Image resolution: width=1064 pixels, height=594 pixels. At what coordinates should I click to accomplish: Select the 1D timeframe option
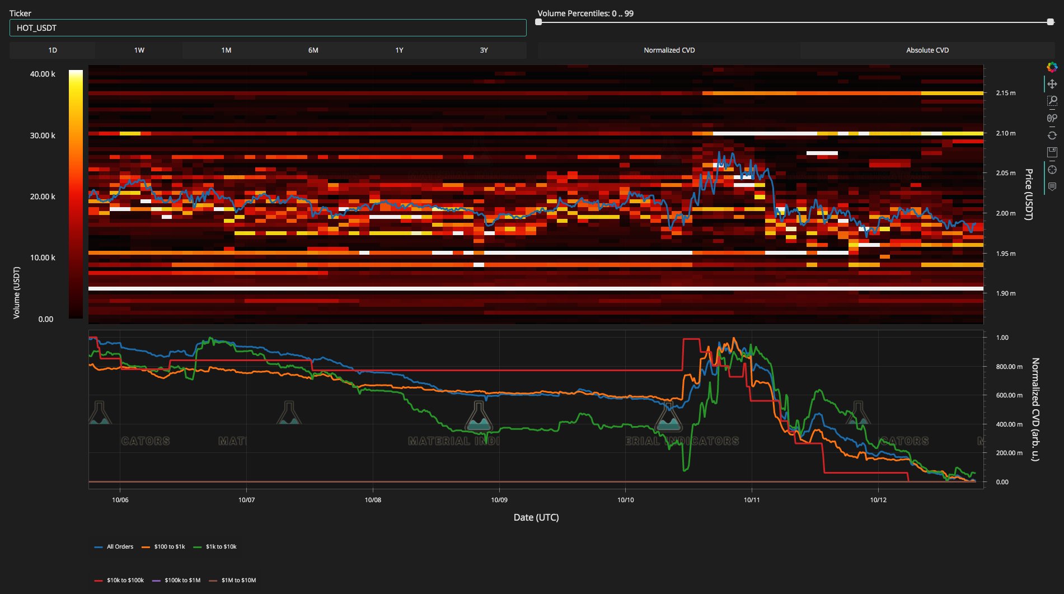[52, 50]
